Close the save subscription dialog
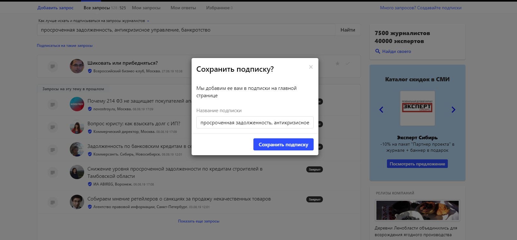The height and width of the screenshot is (240, 517). (x=311, y=67)
